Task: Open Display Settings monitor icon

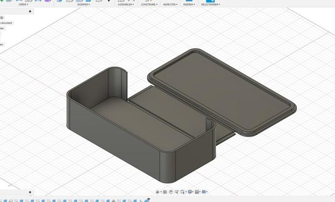Action: click(191, 192)
